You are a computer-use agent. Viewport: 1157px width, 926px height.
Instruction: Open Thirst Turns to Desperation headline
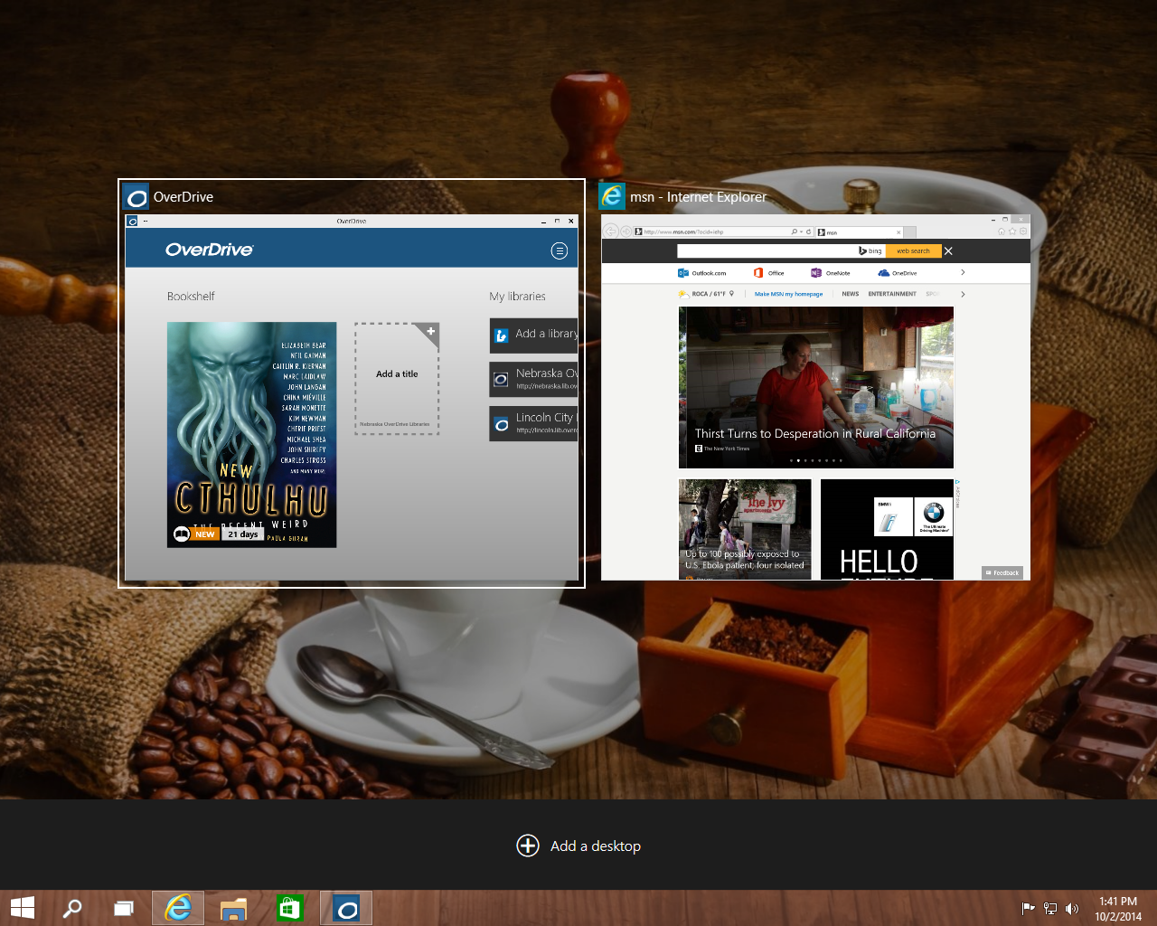815,433
